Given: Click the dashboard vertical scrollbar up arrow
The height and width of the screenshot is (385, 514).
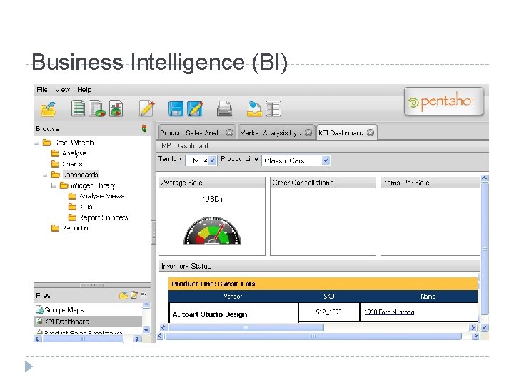Looking at the screenshot, I should [x=485, y=178].
